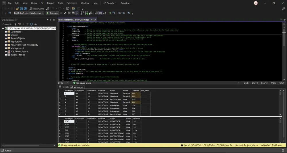The width and height of the screenshot is (287, 153).
Task: Open the Query menu
Action: point(34,3)
